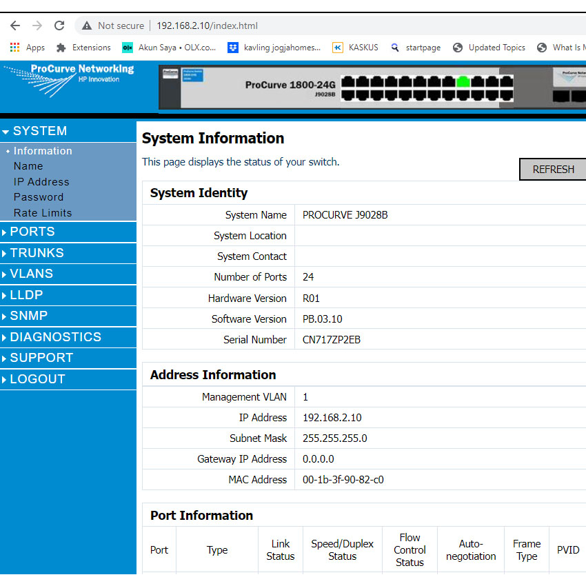586x586 pixels.
Task: Open the startpage bookmark
Action: click(415, 48)
